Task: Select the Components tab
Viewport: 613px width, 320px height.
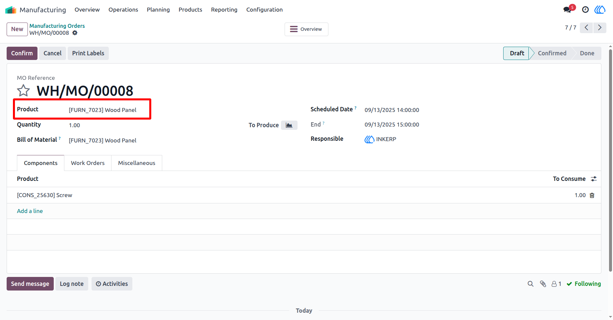Action: tap(40, 163)
